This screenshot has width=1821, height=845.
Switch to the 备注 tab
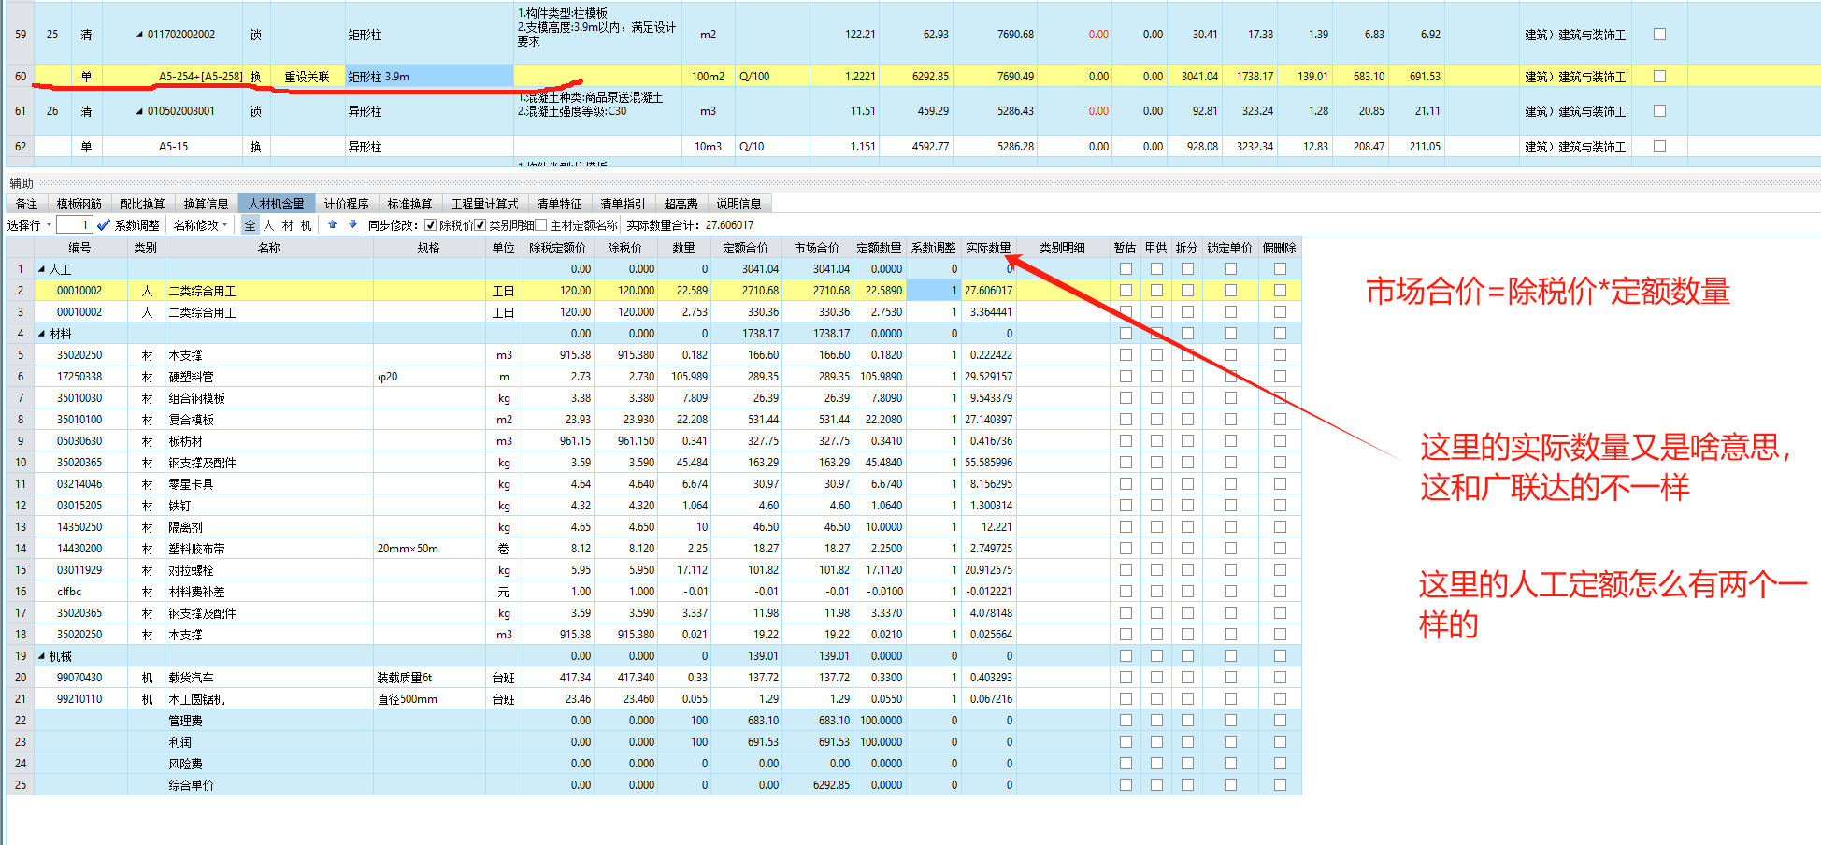[x=27, y=204]
